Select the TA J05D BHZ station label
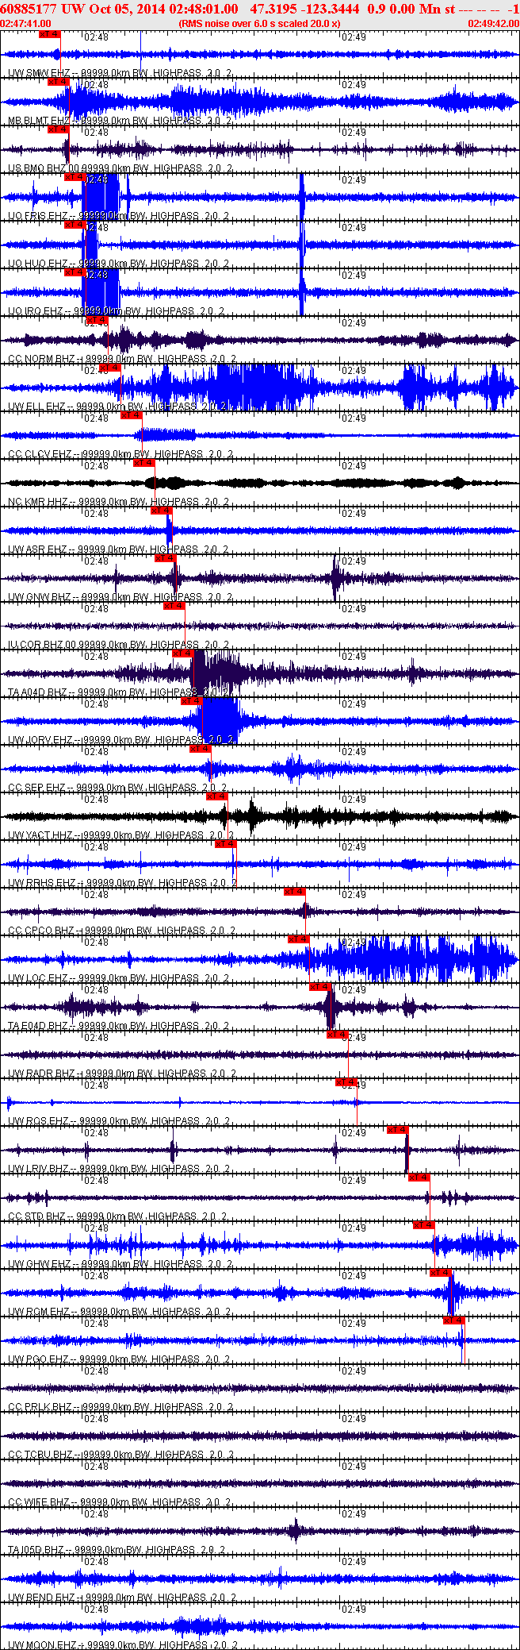 (x=117, y=1550)
